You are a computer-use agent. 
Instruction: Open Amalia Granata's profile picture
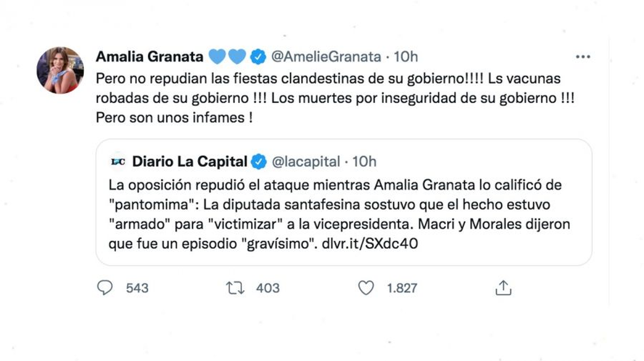[x=60, y=70]
